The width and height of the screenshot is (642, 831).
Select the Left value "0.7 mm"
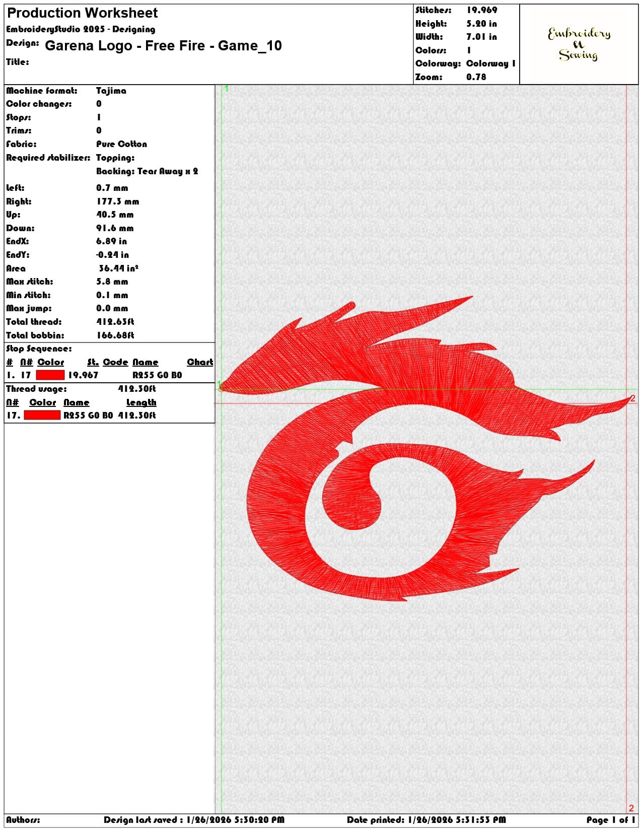pos(112,188)
